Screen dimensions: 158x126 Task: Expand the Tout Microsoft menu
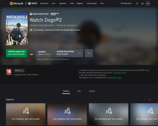pyautogui.click(x=127, y=3)
